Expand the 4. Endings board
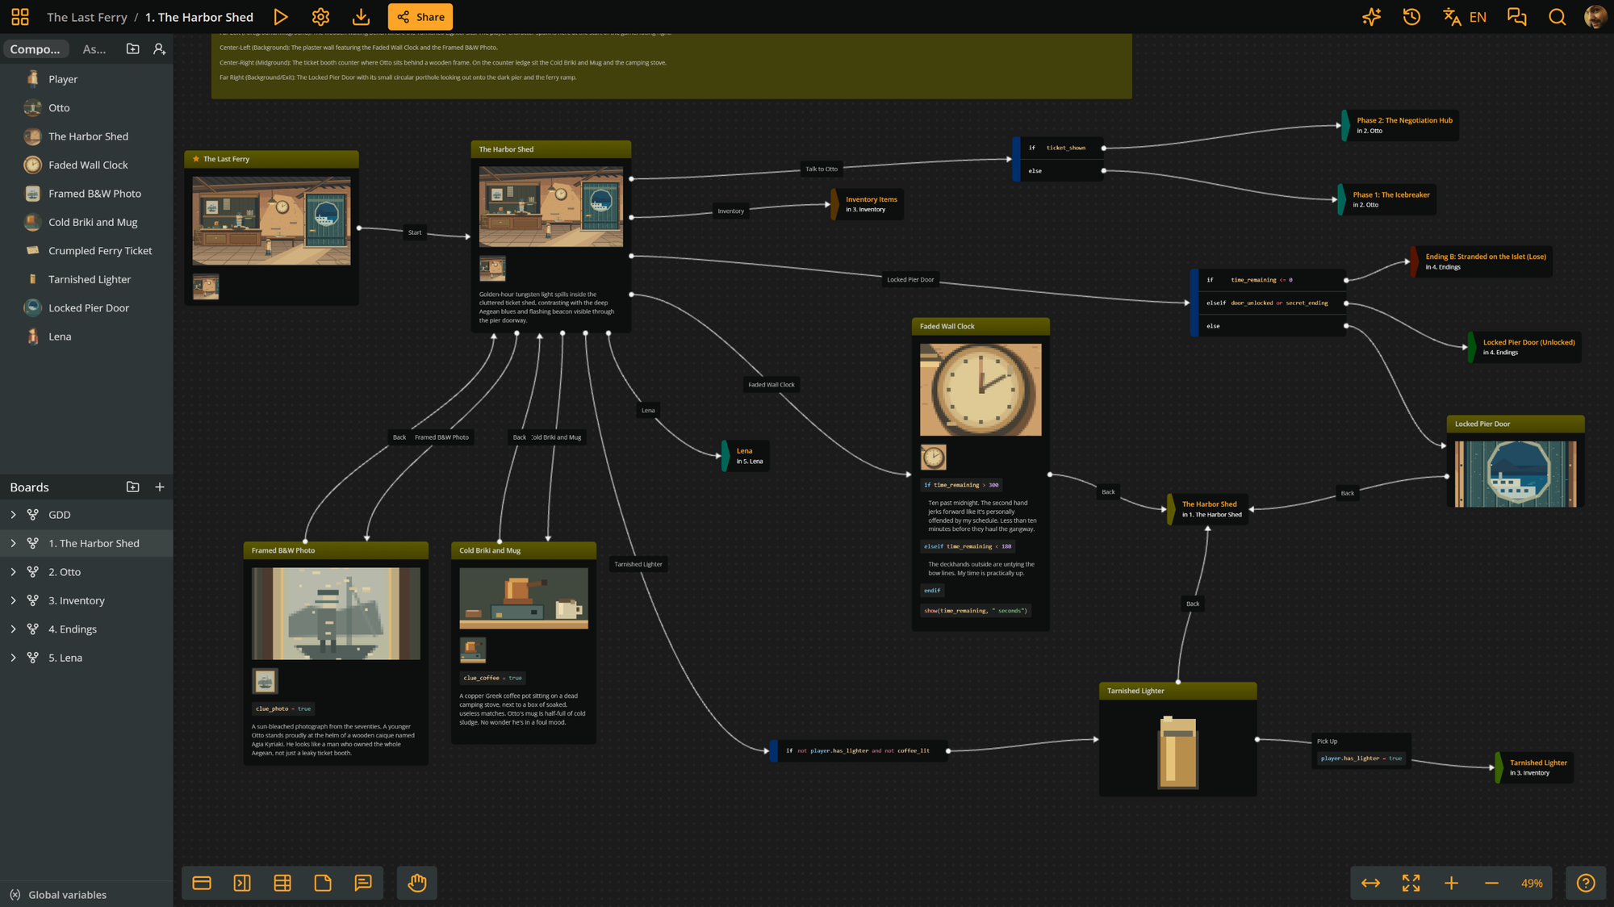Image resolution: width=1614 pixels, height=907 pixels. [13, 629]
